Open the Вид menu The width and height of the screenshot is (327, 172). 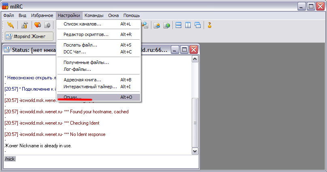click(x=22, y=15)
